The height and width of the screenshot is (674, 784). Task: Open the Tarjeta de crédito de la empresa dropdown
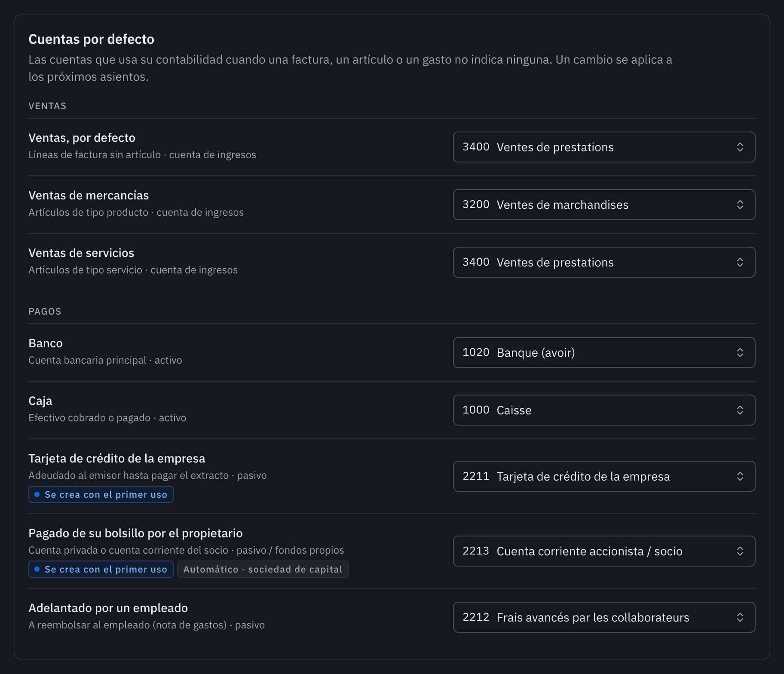(604, 476)
